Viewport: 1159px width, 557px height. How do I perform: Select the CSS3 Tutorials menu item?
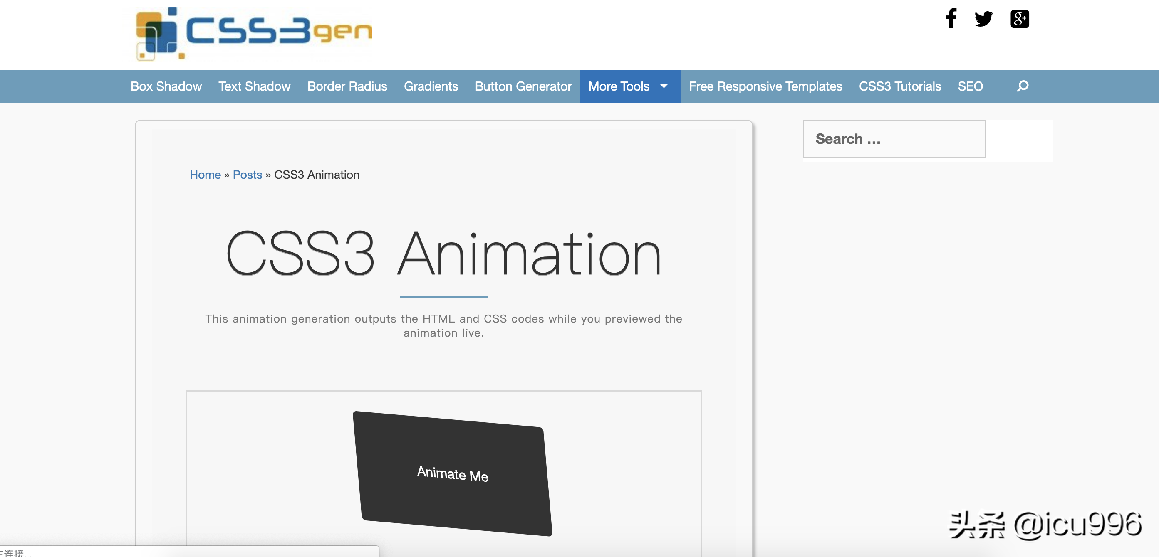(899, 86)
